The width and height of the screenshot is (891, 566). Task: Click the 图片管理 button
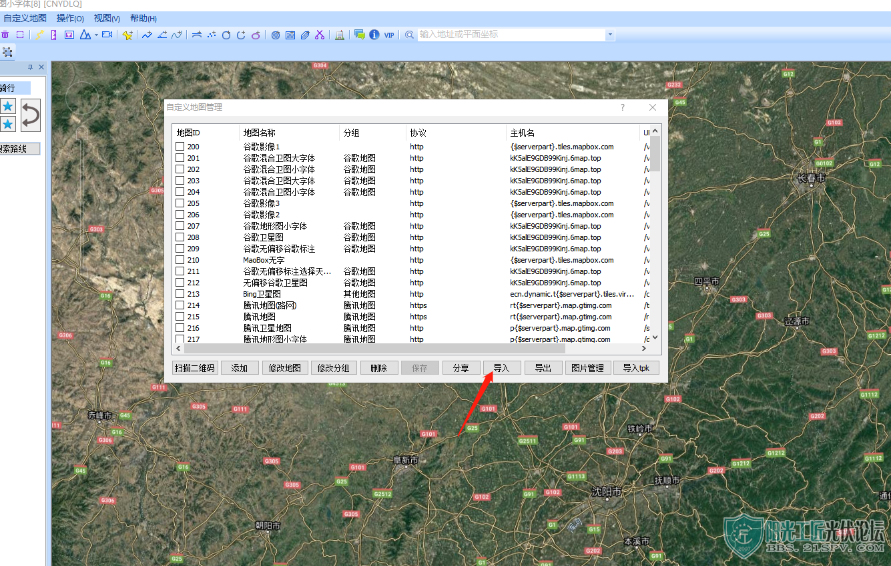[x=587, y=368]
